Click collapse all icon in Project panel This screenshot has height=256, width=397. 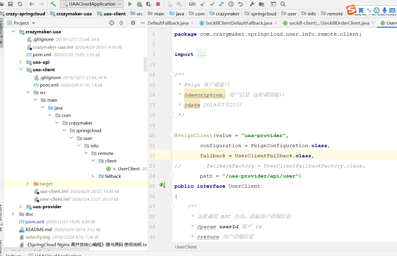[121, 23]
